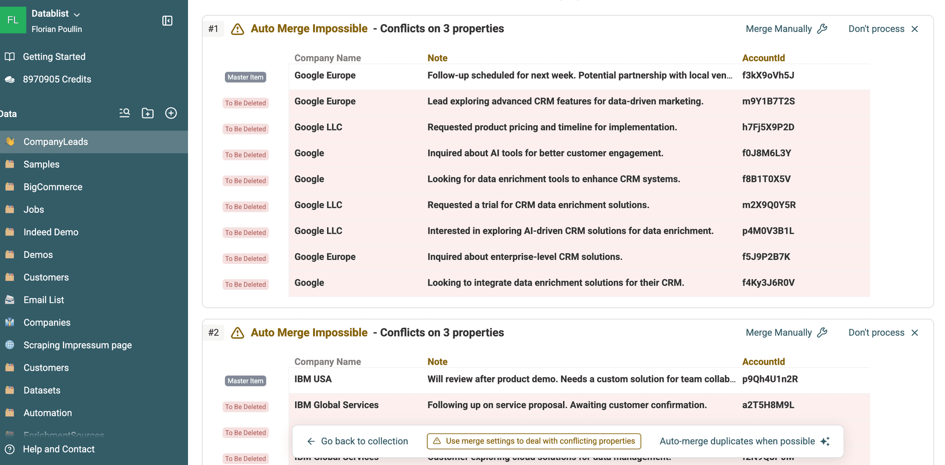Open the Companies collection
945x465 pixels.
[47, 322]
